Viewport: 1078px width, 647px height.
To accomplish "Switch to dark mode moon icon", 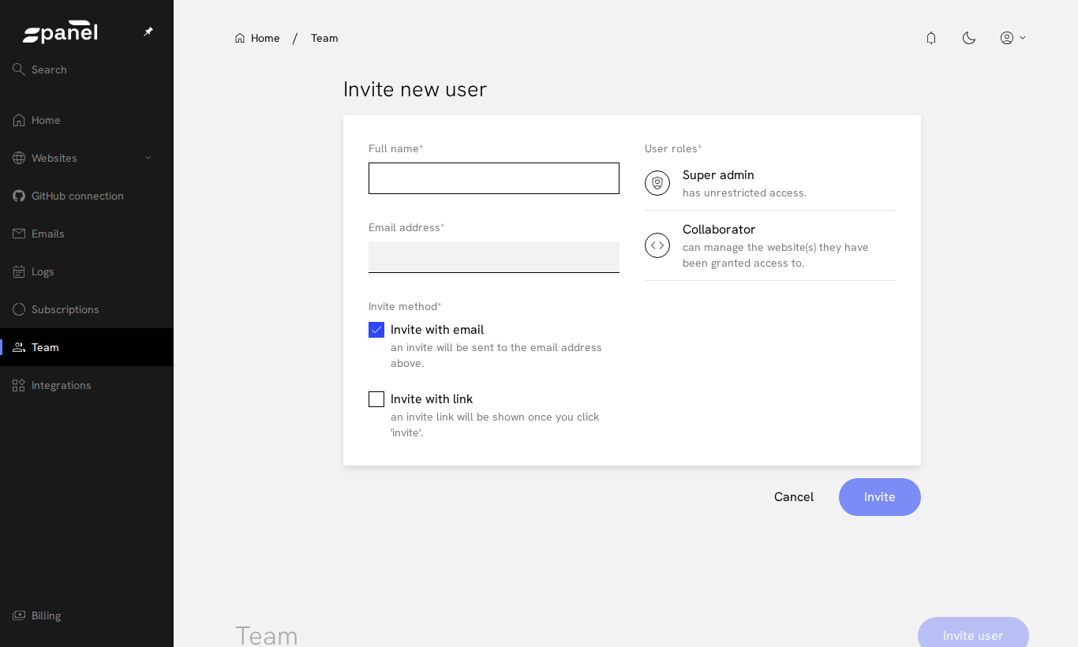I will click(x=969, y=38).
